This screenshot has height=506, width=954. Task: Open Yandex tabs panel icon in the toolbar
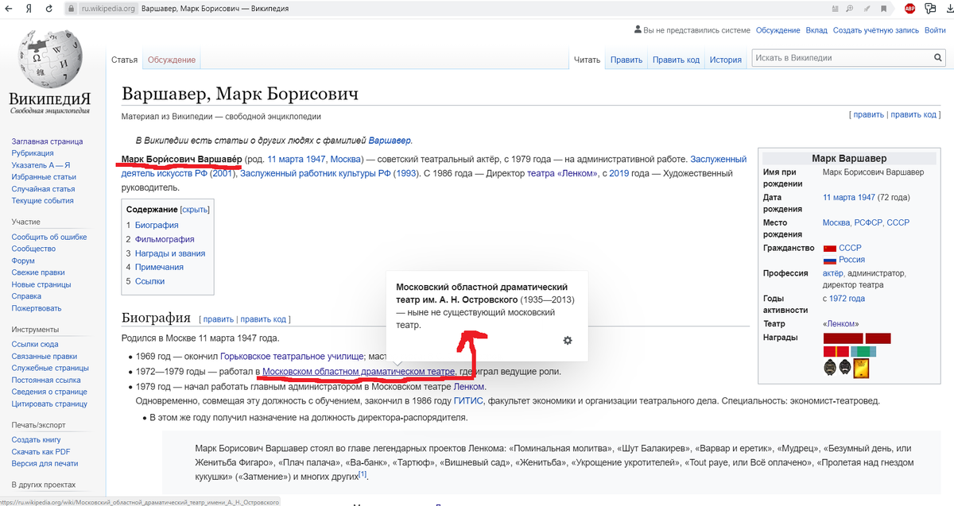pyautogui.click(x=929, y=8)
